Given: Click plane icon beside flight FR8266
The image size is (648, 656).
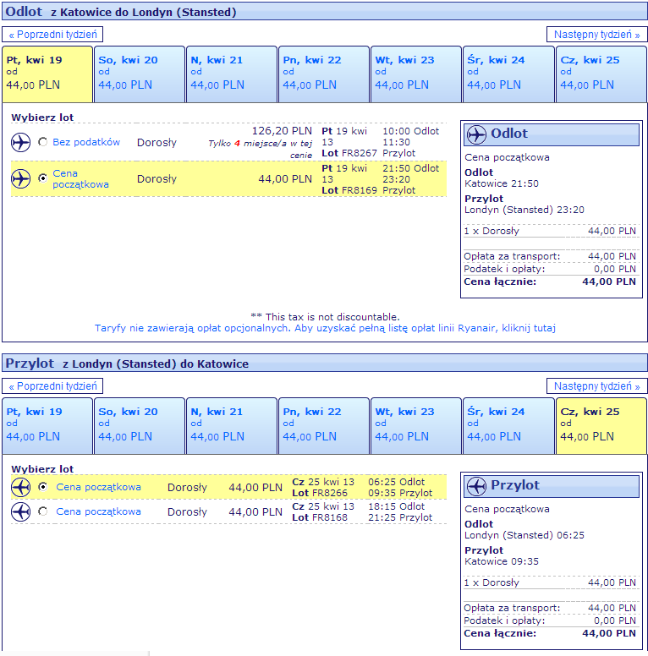Looking at the screenshot, I should 20,487.
